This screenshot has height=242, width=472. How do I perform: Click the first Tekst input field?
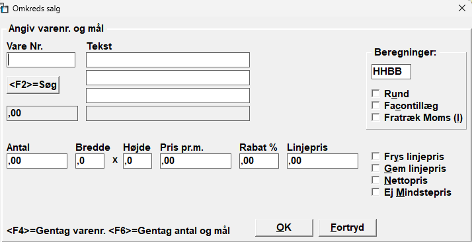(168, 60)
